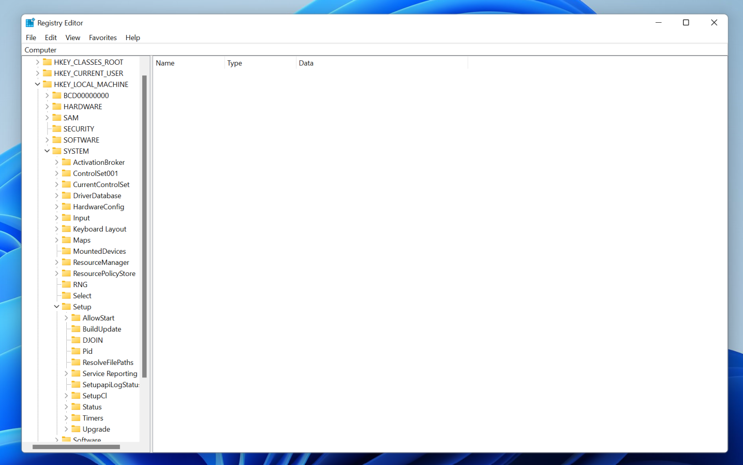Expand the Service Reporting node
The height and width of the screenshot is (465, 743).
(x=66, y=373)
